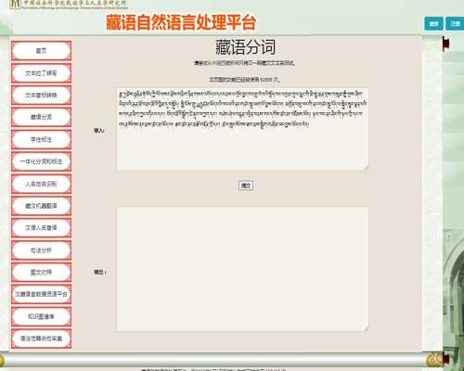Click the 注册 register button
Viewport: 464px width, 371px height.
(x=455, y=23)
